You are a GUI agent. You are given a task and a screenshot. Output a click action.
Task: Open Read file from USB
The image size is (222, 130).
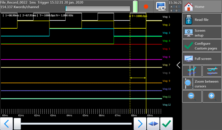(202, 20)
